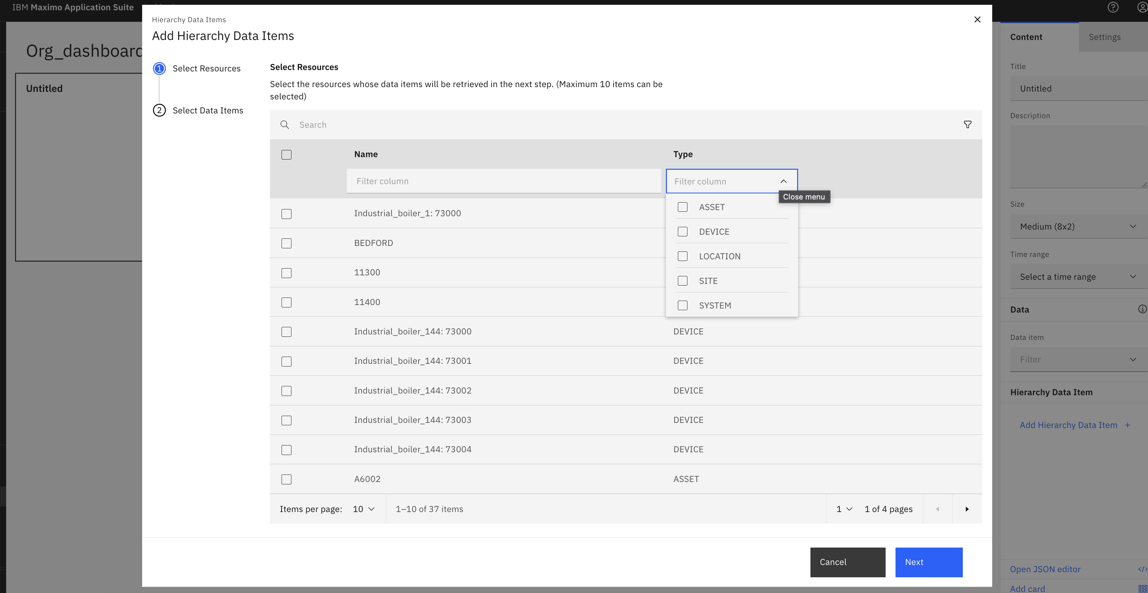Click the Next button
Screen dimensions: 1148x593
coord(929,562)
